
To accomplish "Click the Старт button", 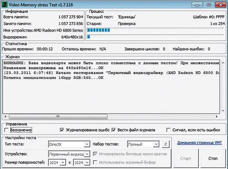I will [186, 158].
